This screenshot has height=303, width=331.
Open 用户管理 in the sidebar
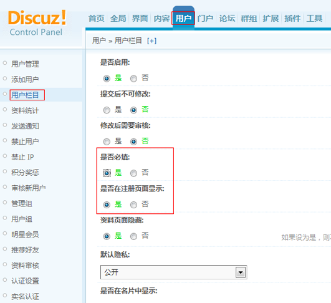pyautogui.click(x=25, y=64)
